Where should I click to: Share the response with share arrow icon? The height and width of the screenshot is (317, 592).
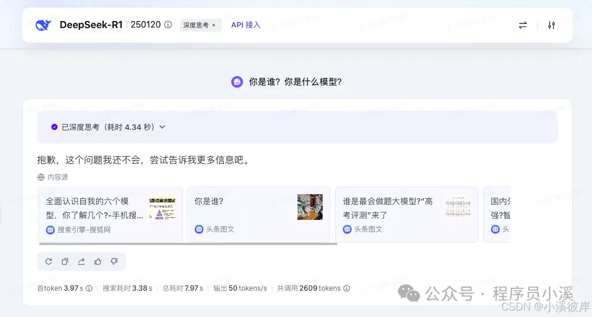pyautogui.click(x=81, y=261)
